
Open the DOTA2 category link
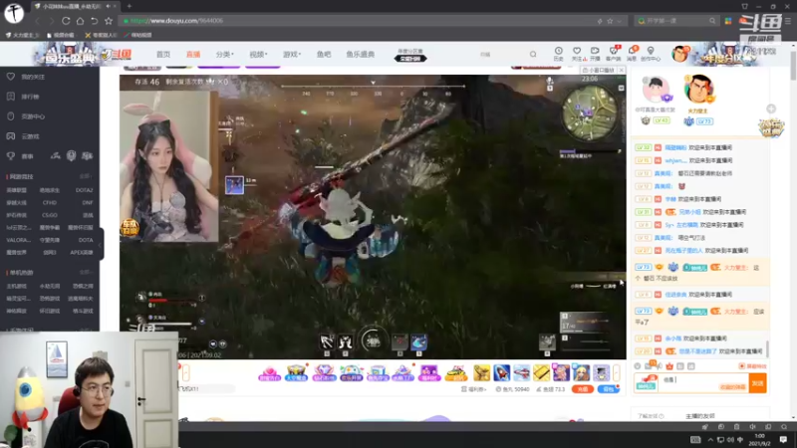[x=84, y=190]
